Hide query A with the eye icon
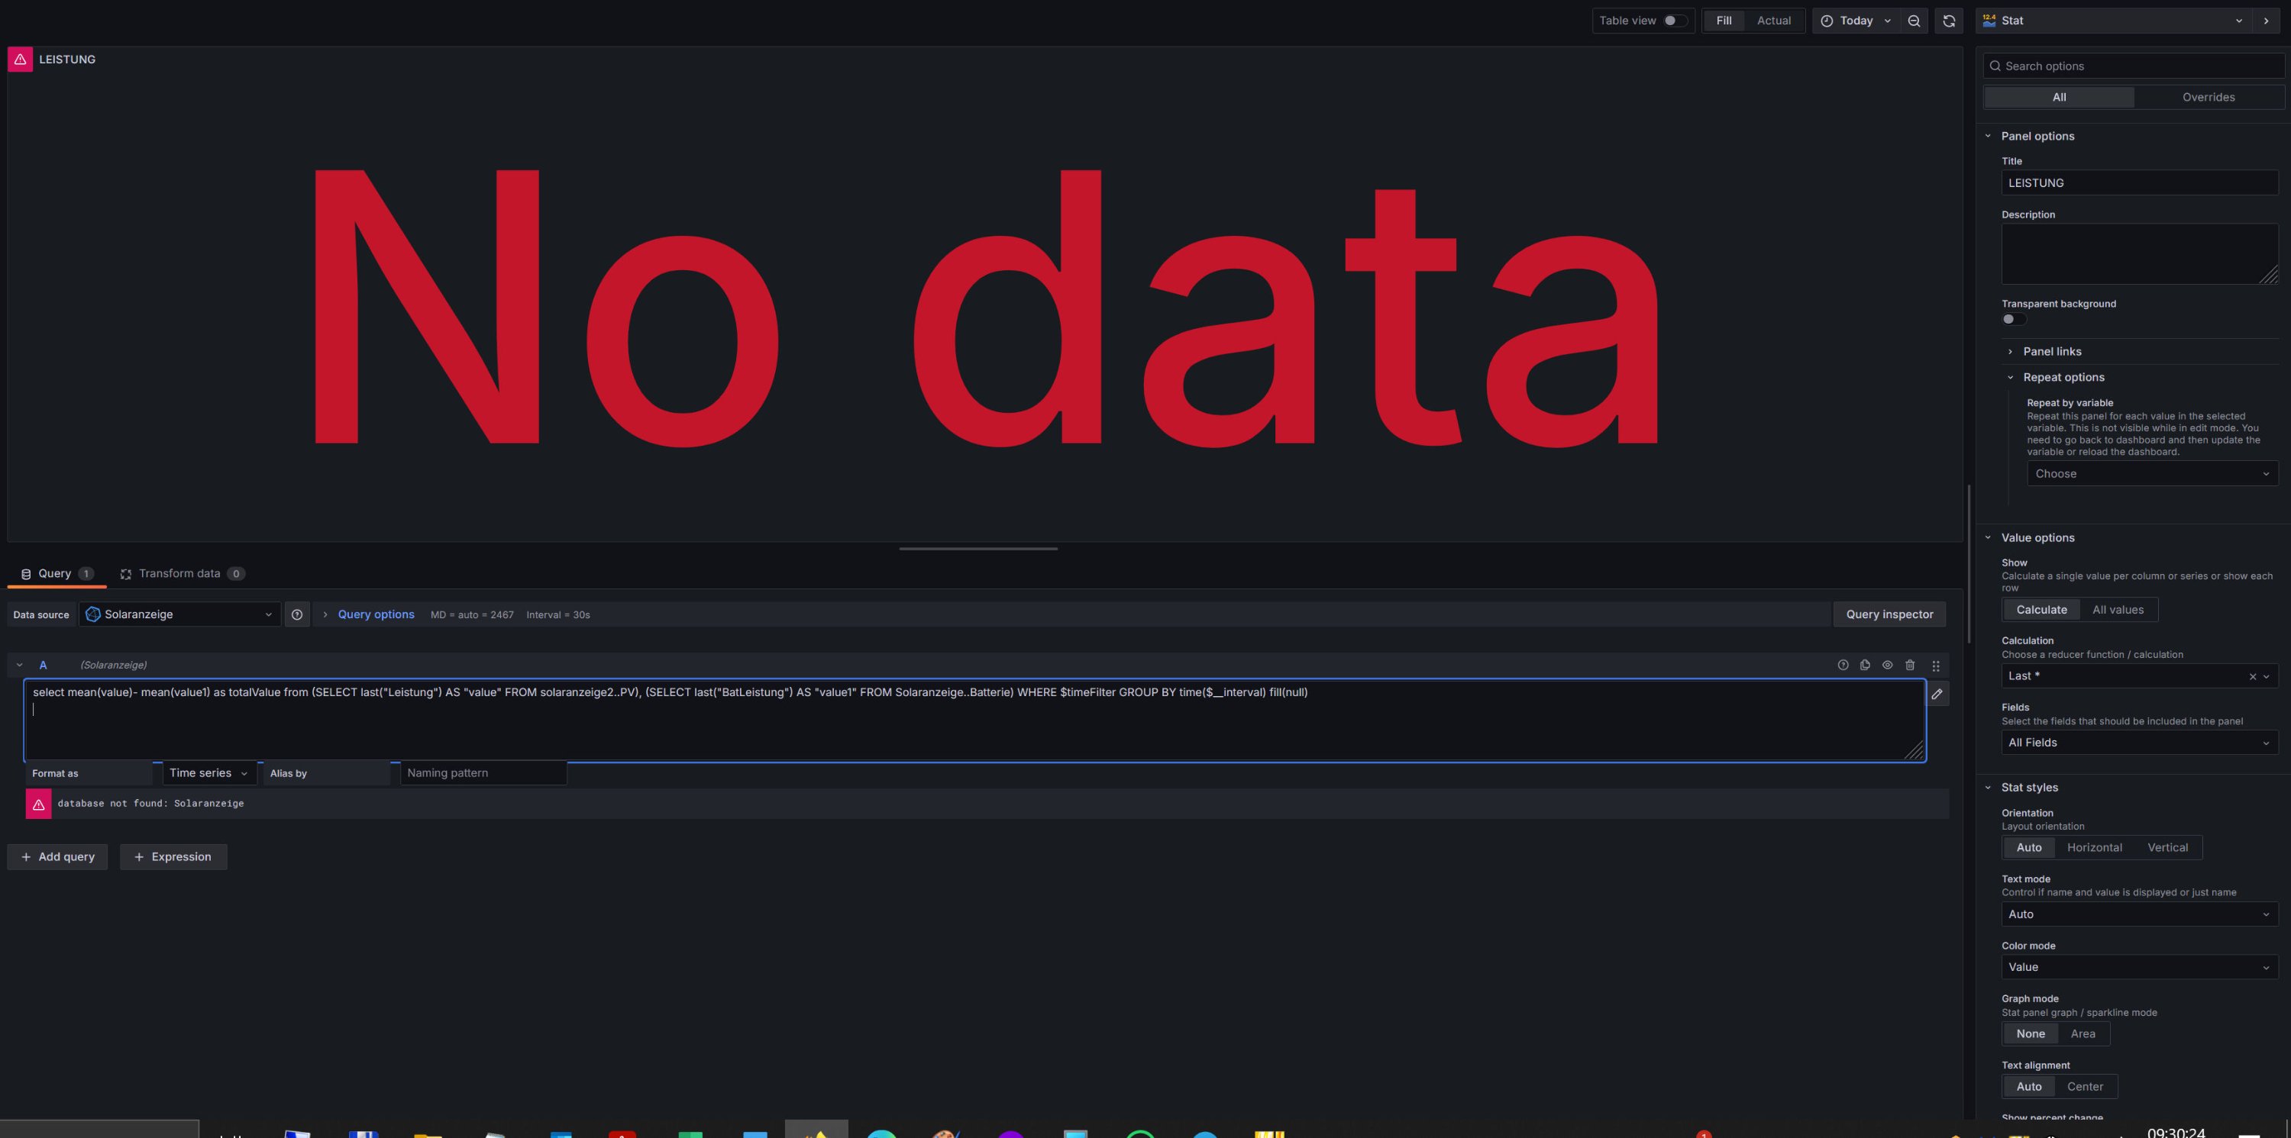 coord(1887,665)
